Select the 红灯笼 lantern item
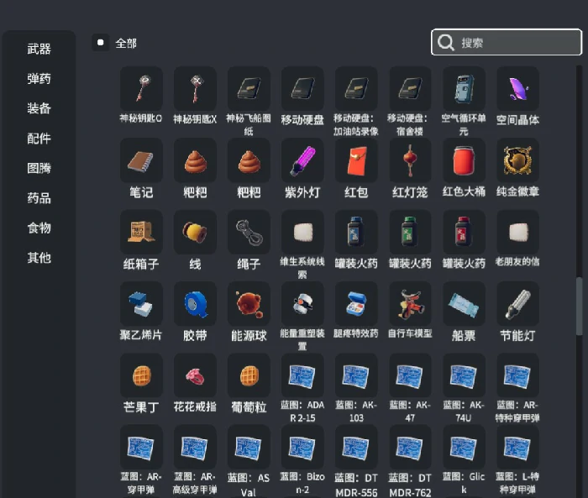Image resolution: width=588 pixels, height=498 pixels. 410,160
